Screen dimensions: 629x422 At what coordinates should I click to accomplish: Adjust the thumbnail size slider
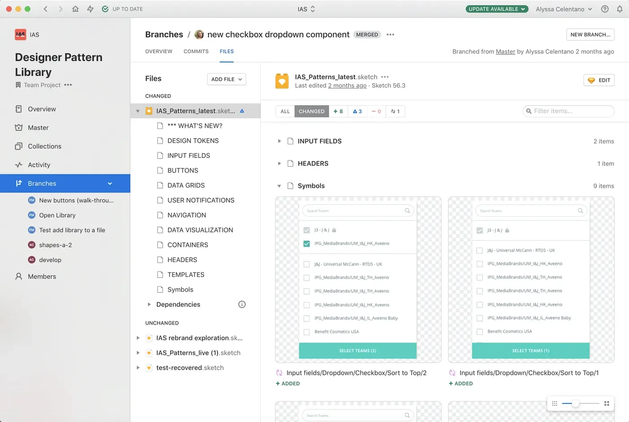click(x=576, y=404)
